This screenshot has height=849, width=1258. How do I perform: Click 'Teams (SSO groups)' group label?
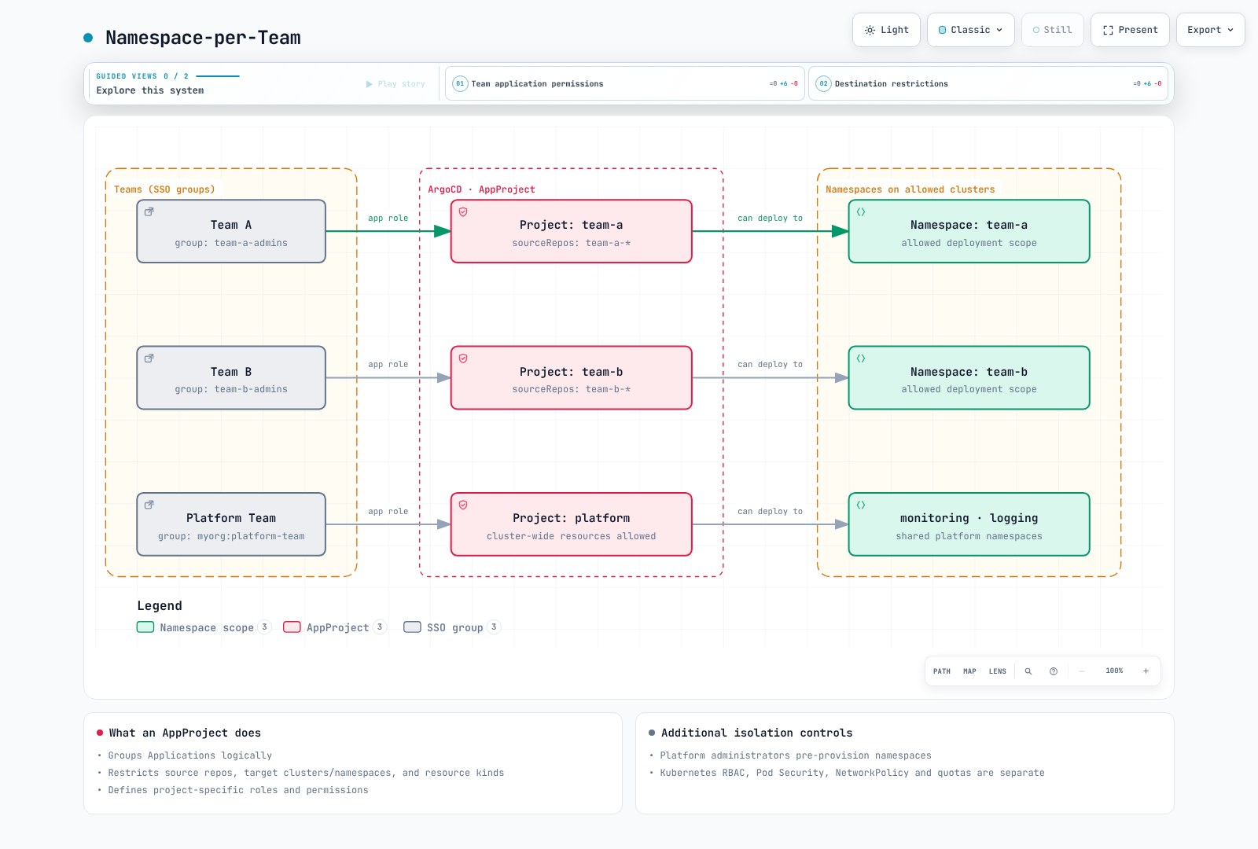pos(164,189)
